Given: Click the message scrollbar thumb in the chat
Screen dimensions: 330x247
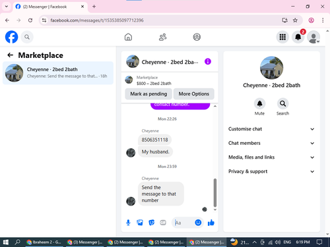Looking at the screenshot, I should pos(215,192).
